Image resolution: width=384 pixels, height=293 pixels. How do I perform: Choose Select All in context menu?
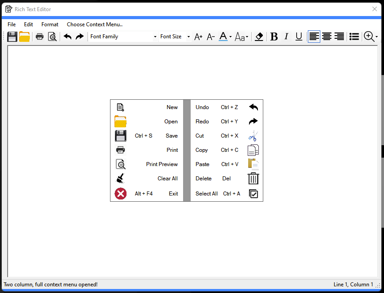tap(227, 194)
